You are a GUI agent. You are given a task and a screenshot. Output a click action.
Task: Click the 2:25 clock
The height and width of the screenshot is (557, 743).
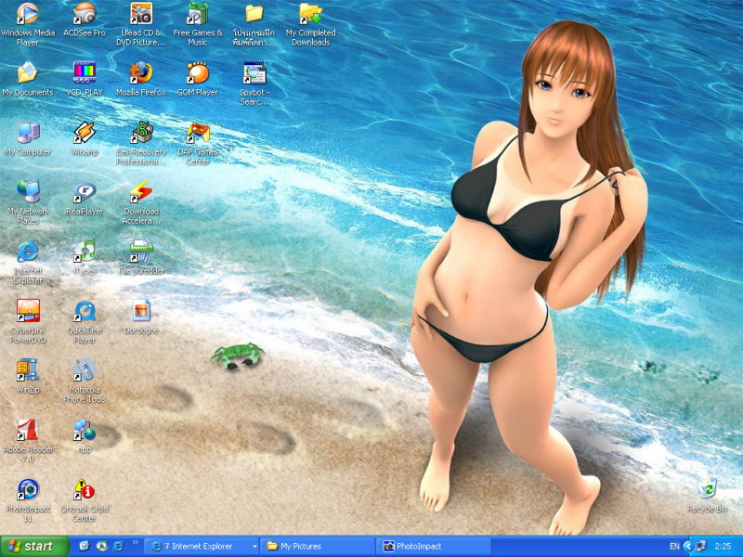pyautogui.click(x=723, y=547)
